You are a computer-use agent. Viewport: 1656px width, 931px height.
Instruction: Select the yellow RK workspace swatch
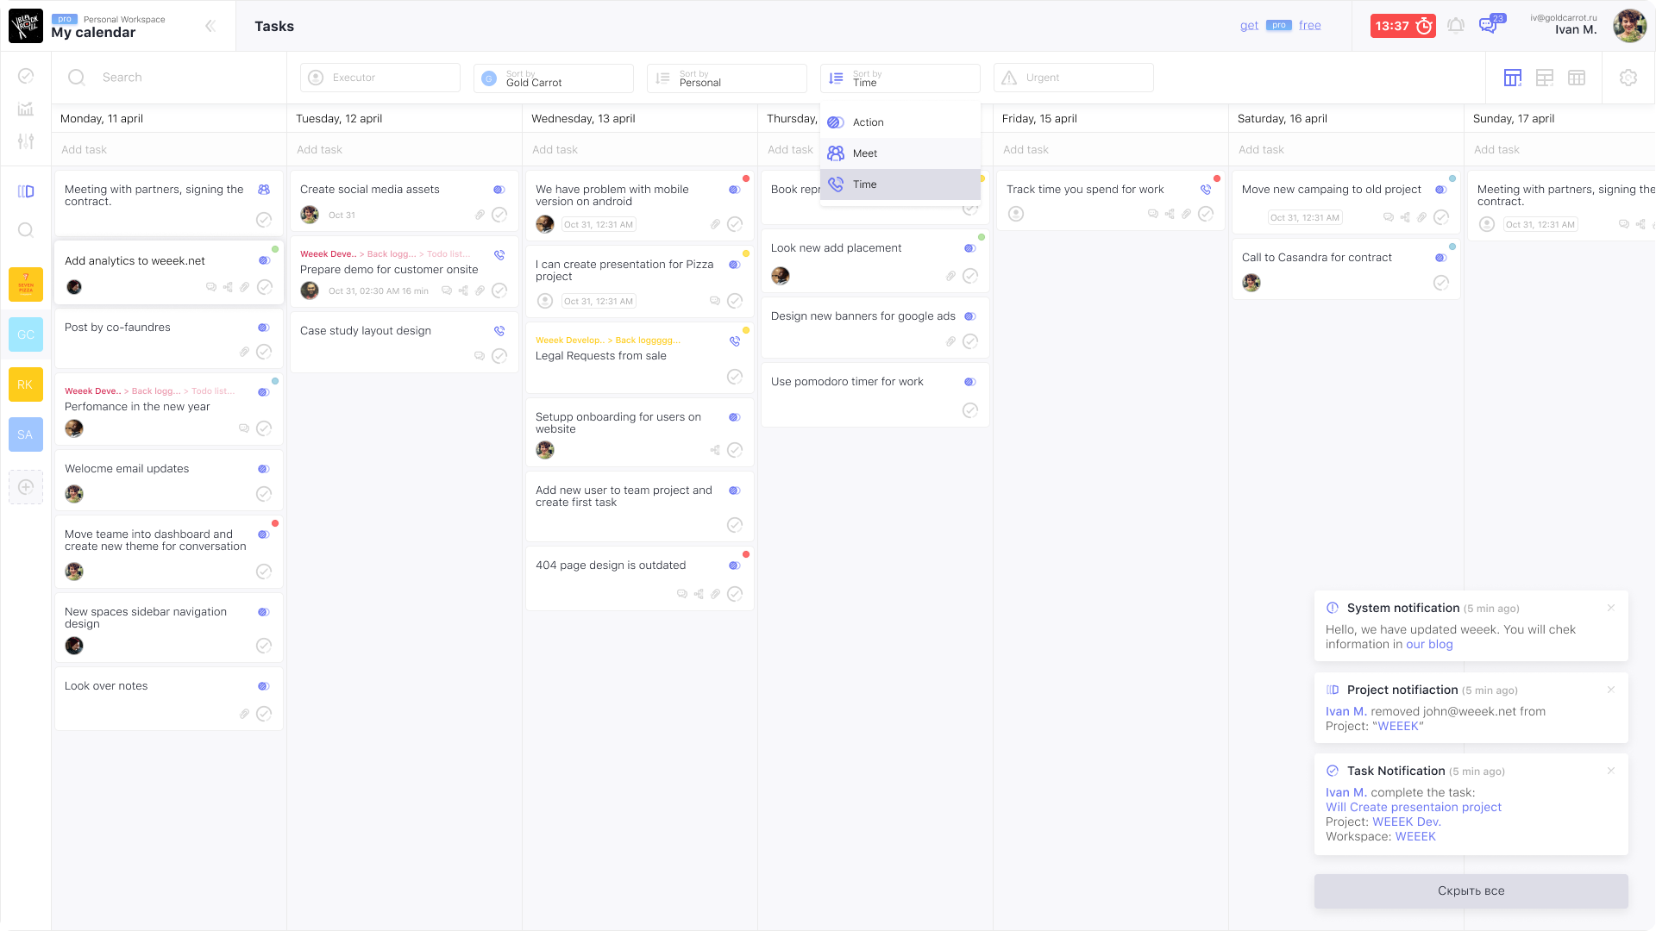pos(26,384)
